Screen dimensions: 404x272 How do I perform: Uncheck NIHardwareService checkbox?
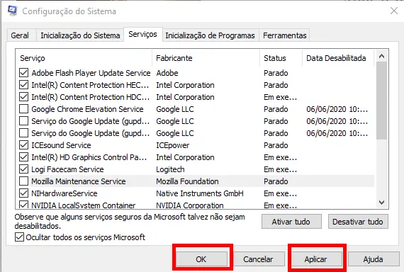coord(23,193)
